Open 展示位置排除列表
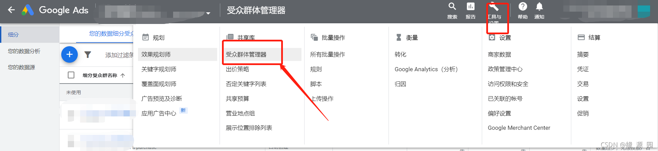The height and width of the screenshot is (151, 658). pos(249,128)
